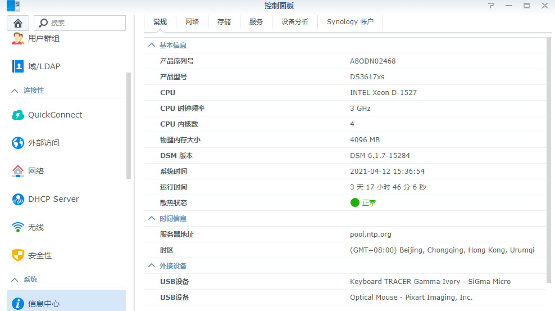Open the Info Center icon

click(18, 304)
